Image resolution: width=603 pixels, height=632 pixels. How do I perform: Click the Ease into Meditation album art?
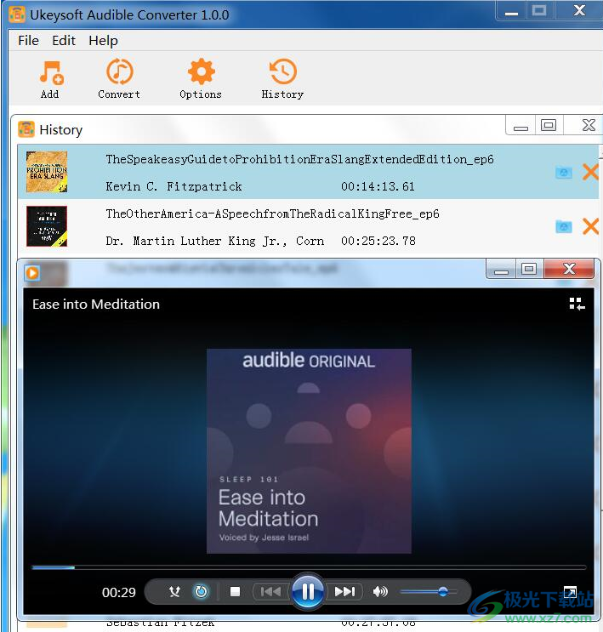pyautogui.click(x=309, y=451)
